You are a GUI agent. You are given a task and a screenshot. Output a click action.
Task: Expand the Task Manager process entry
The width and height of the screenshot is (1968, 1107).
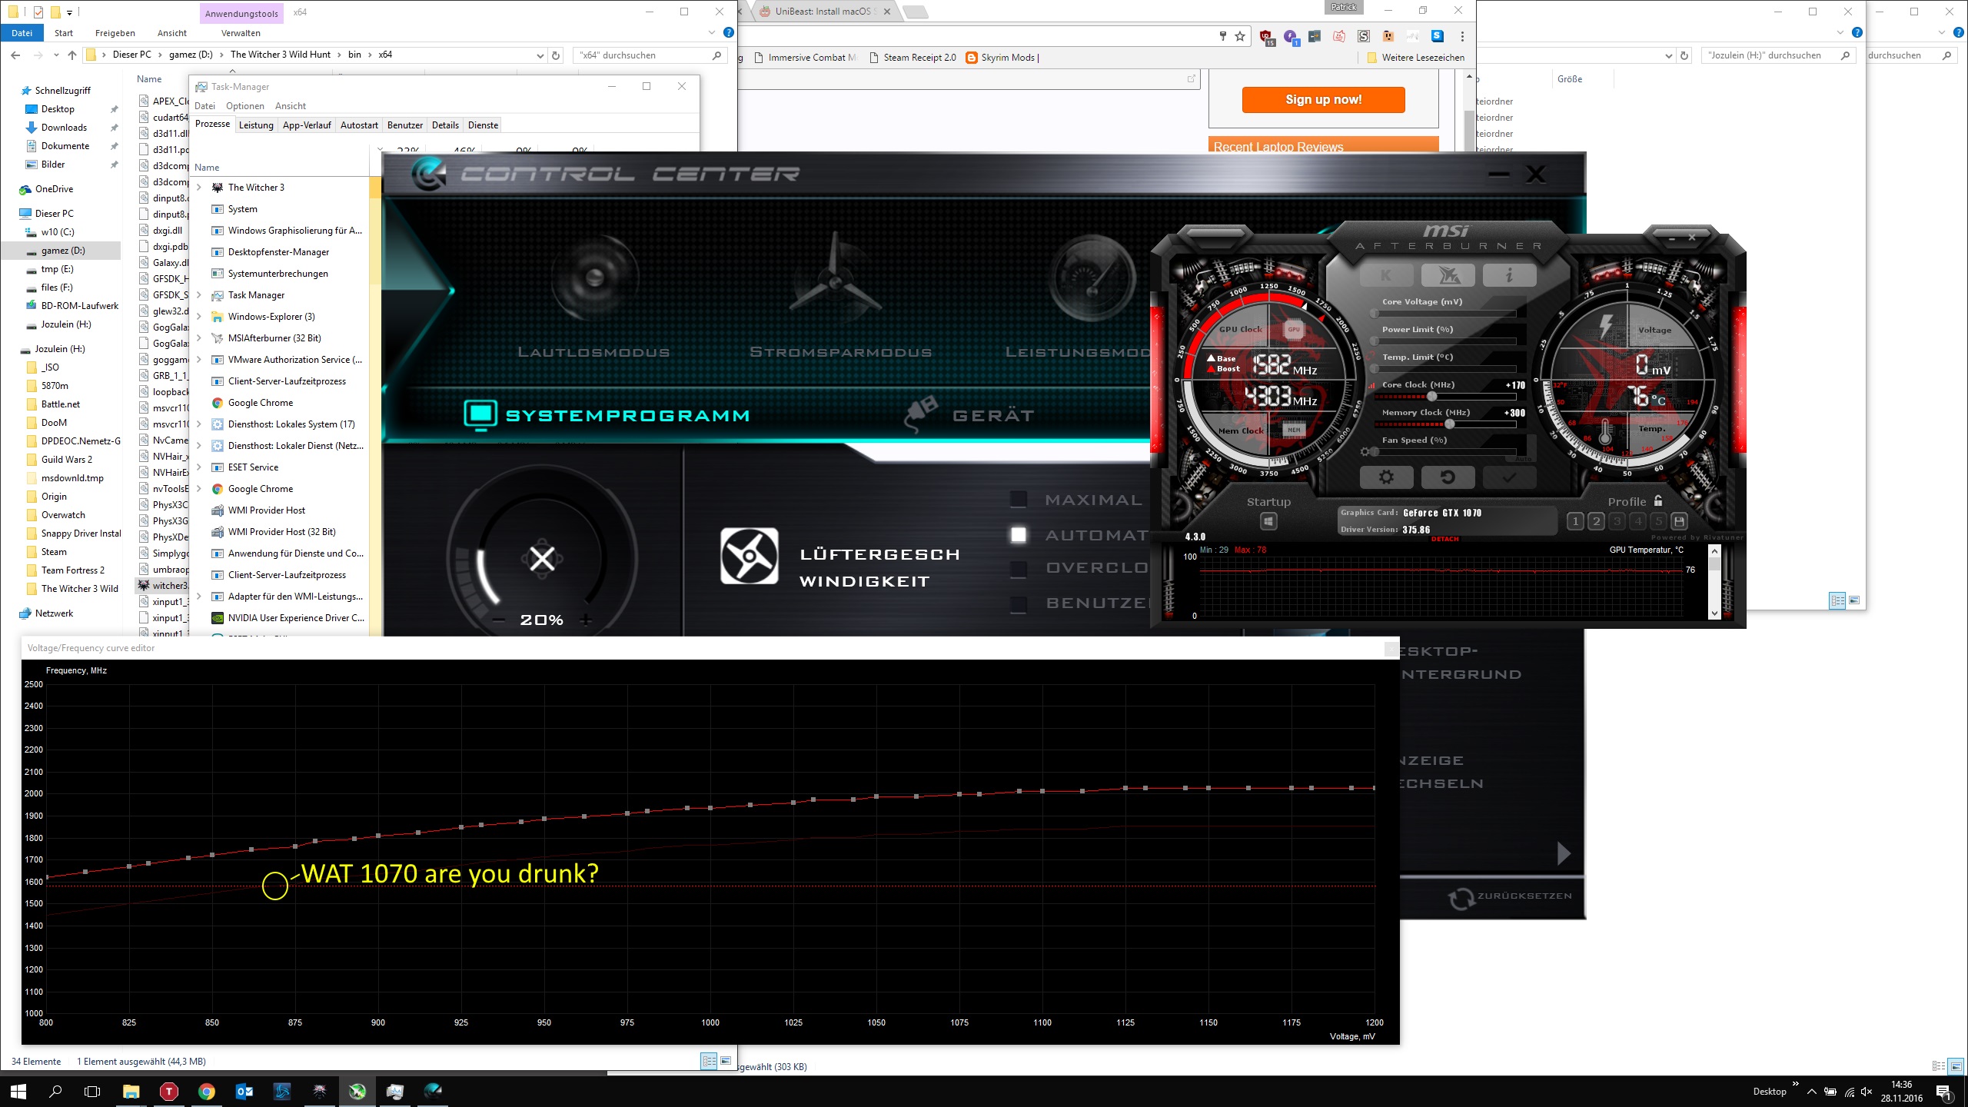pos(199,295)
